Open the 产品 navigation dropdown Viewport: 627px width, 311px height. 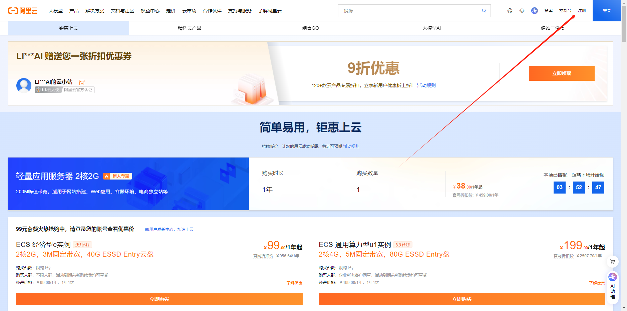point(74,10)
